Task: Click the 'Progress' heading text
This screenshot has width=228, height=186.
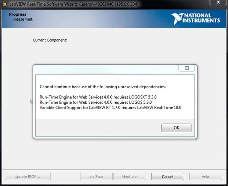Action: [x=18, y=14]
